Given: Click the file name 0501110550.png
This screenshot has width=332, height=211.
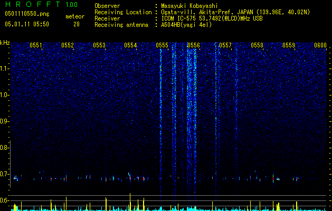Looking at the screenshot, I should 27,14.
